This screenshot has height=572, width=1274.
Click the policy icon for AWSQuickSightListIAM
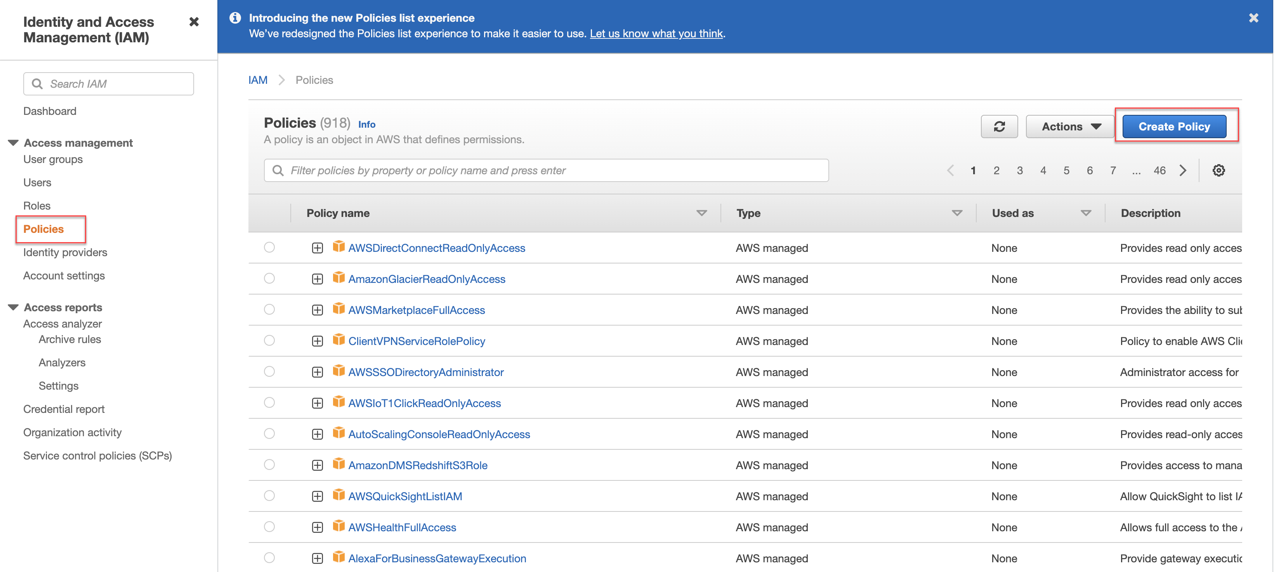[338, 496]
